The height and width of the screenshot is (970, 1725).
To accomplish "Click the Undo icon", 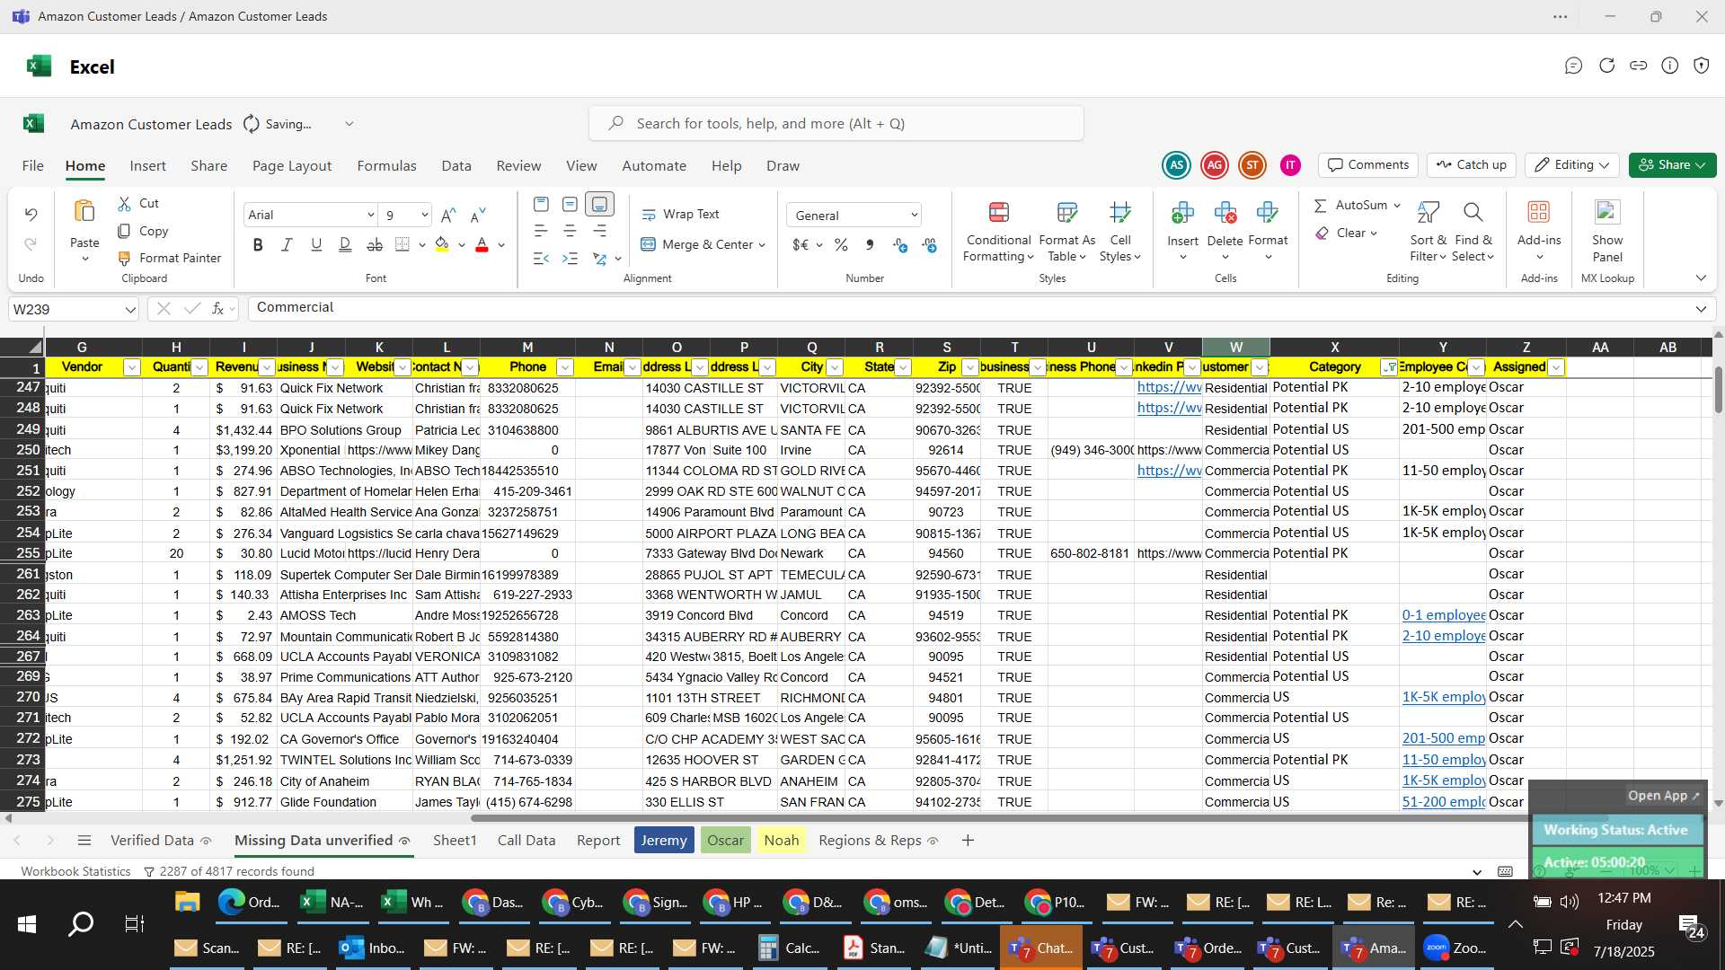I will coord(31,215).
